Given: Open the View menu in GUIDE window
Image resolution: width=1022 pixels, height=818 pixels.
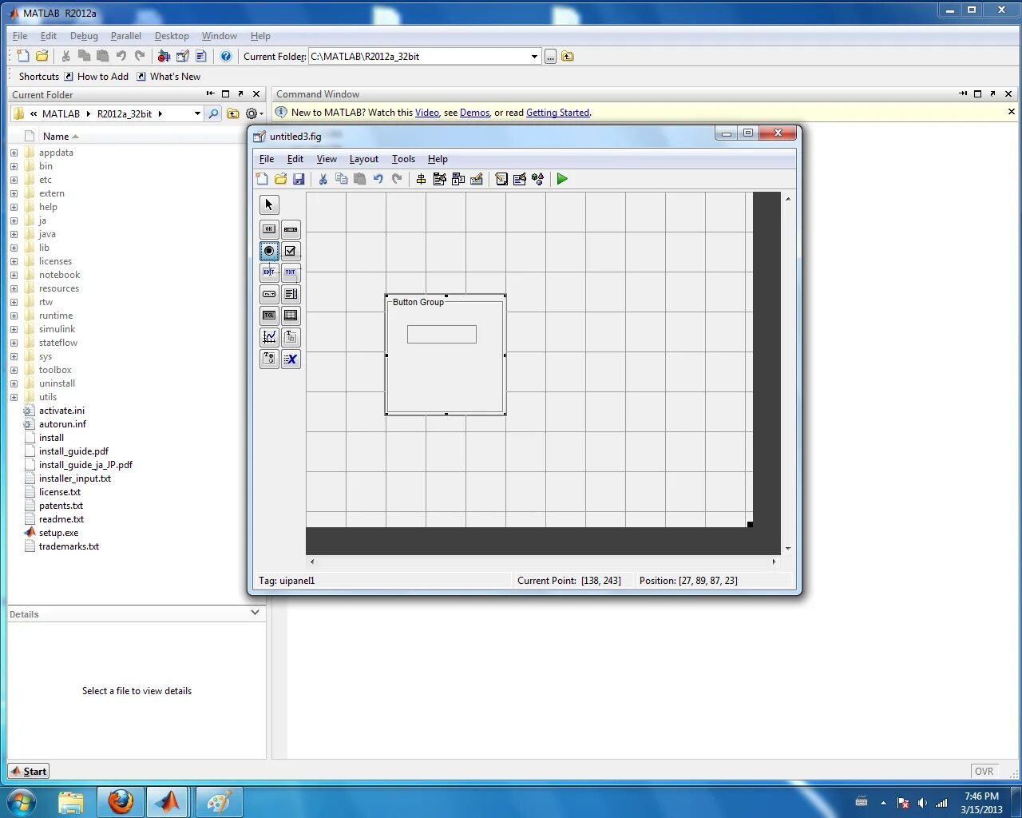Looking at the screenshot, I should (327, 159).
